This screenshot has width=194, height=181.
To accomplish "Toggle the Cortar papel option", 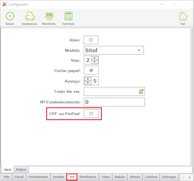I will tap(91, 70).
